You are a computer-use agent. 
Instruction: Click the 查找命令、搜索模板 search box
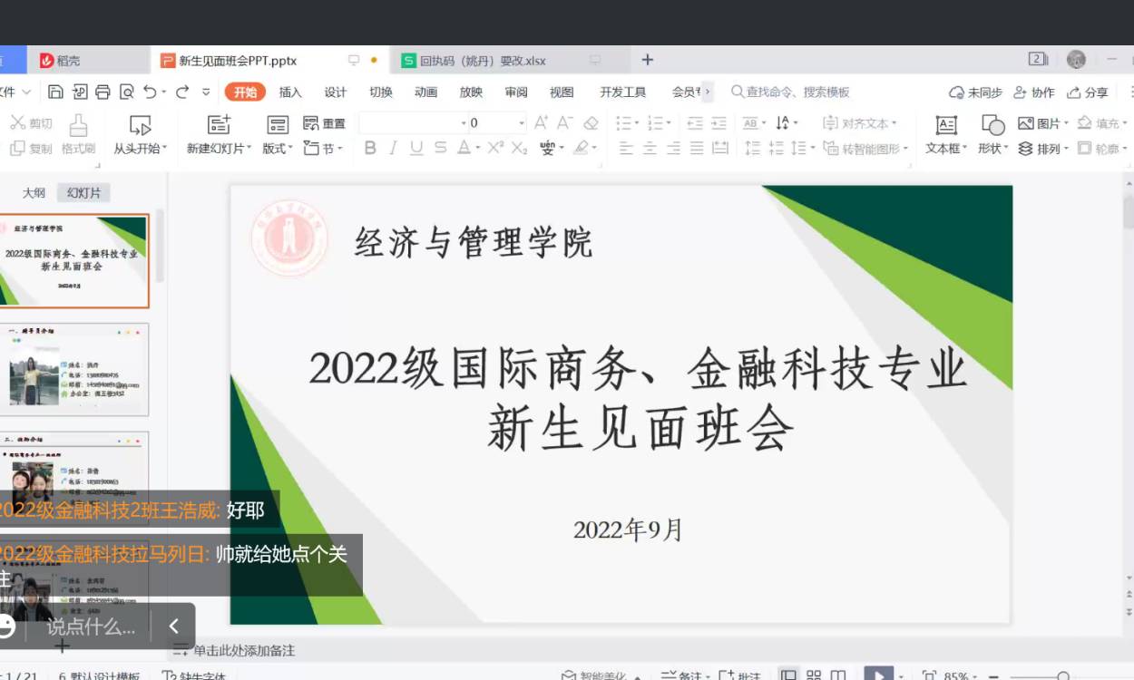coord(790,92)
